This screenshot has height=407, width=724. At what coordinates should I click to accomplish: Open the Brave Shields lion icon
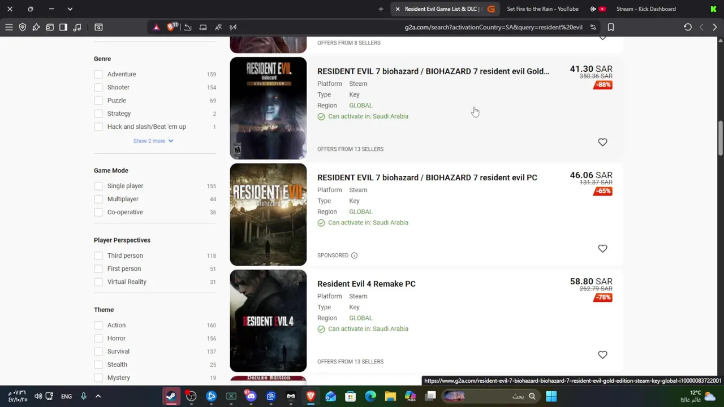pyautogui.click(x=171, y=27)
